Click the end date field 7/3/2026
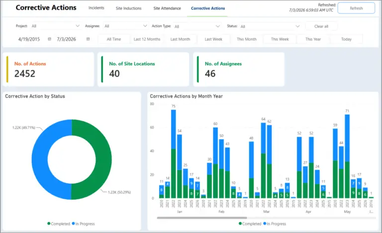382x233 pixels. coord(66,39)
